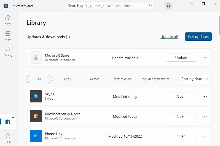Viewport: 220px width, 146px height.
Task: Open the Apps section icon
Action: (8, 36)
